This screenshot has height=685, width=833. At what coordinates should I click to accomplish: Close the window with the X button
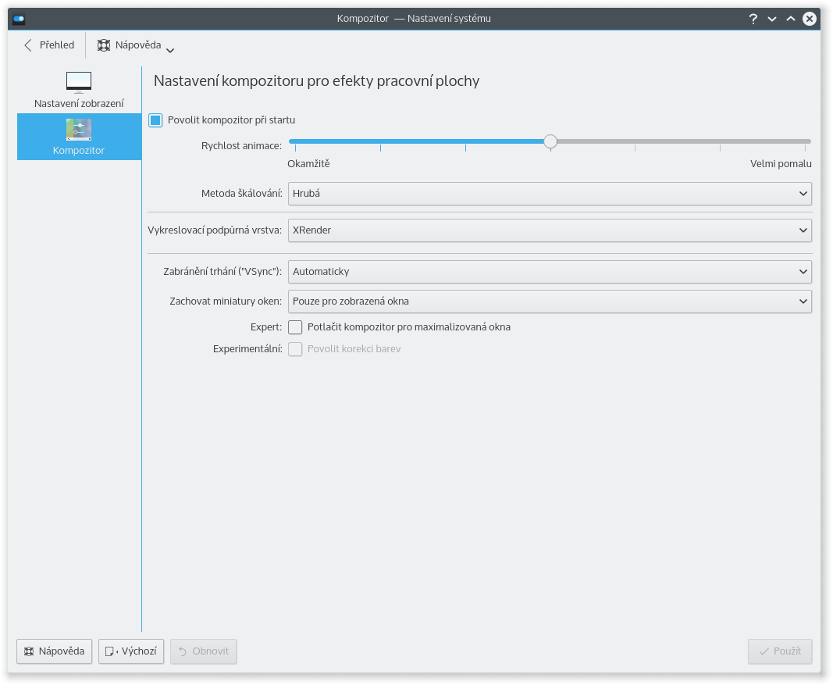pyautogui.click(x=810, y=19)
